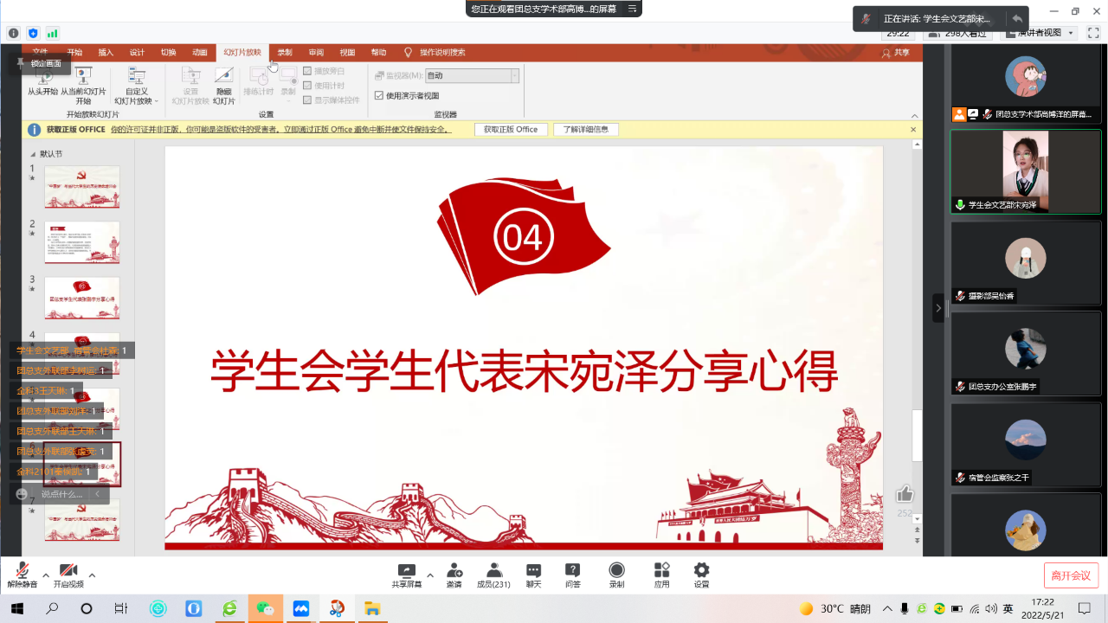Click the 说点什么 chat input box

[62, 494]
